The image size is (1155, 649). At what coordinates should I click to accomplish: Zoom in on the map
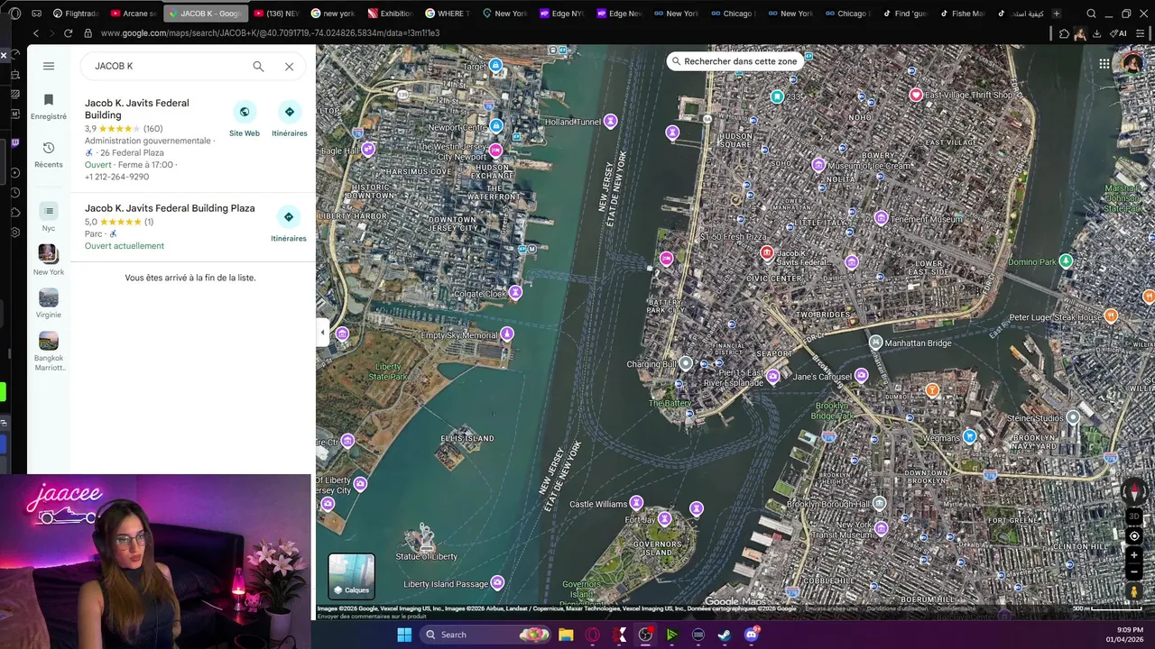click(x=1134, y=556)
